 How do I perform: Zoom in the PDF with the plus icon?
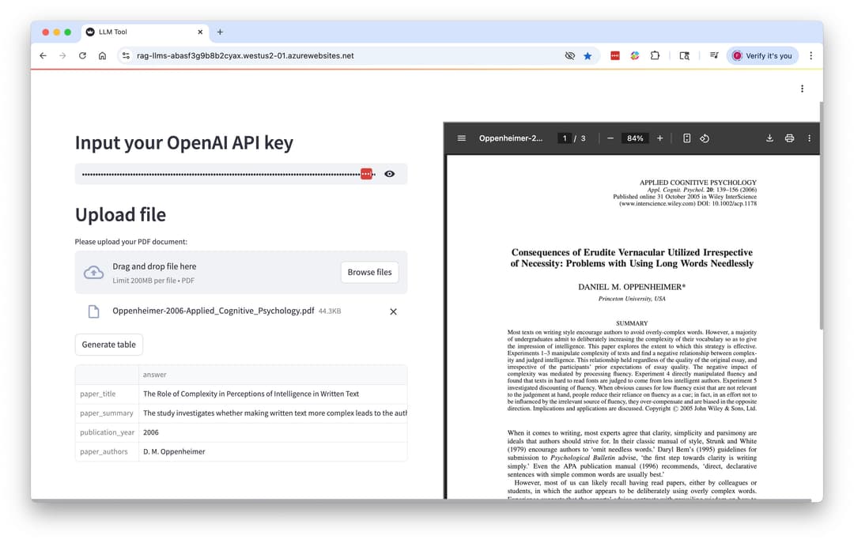[x=660, y=138]
